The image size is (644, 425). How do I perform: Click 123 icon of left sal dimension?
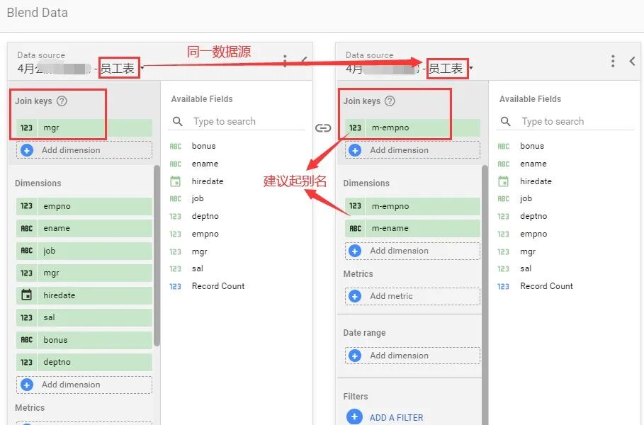pos(26,317)
